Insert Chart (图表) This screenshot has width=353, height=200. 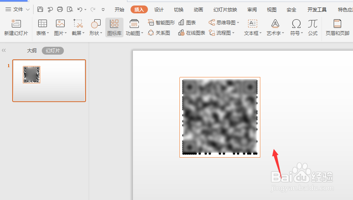187,23
